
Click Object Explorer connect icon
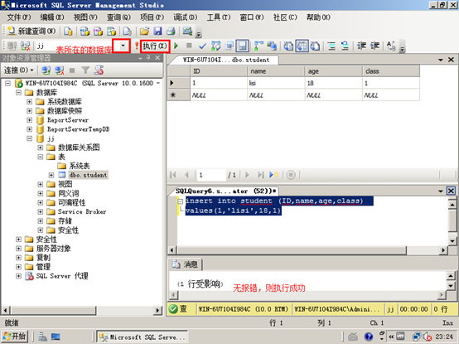click(x=46, y=70)
